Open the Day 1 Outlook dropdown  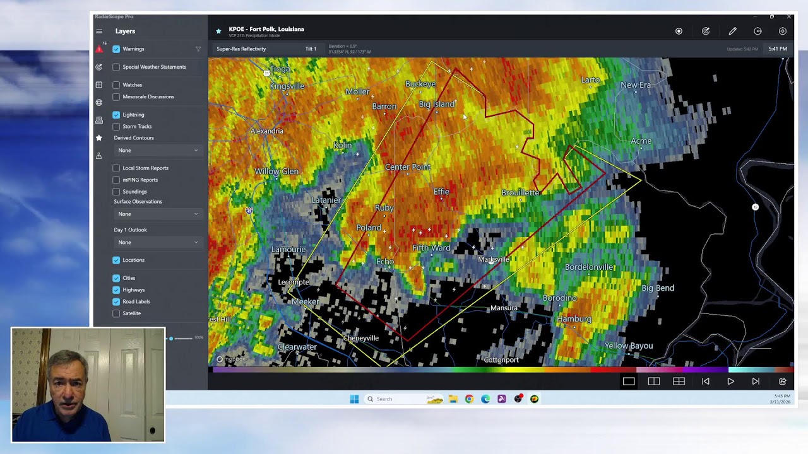pyautogui.click(x=158, y=242)
